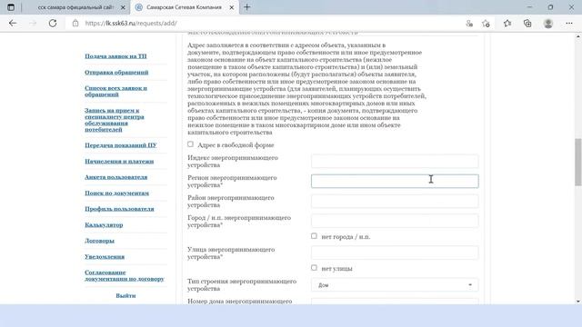Open Запись на прием к специалисту link

coord(115,120)
